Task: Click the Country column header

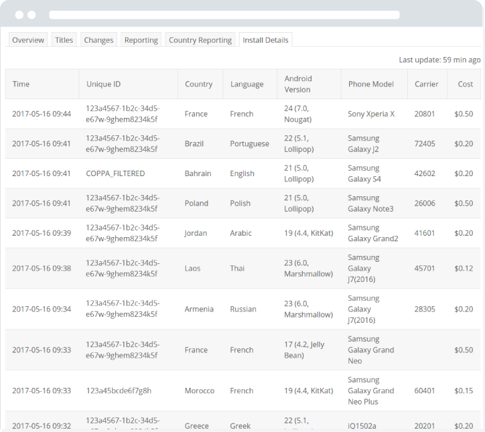Action: pyautogui.click(x=198, y=84)
